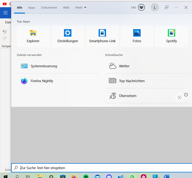Launch Smartphone-Link from Top-Apps
192x178 pixels.
pos(102,36)
